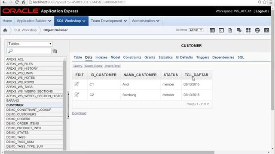Select DEMO_PRODUCT_INFO table
The width and height of the screenshot is (275, 154).
coord(34,128)
